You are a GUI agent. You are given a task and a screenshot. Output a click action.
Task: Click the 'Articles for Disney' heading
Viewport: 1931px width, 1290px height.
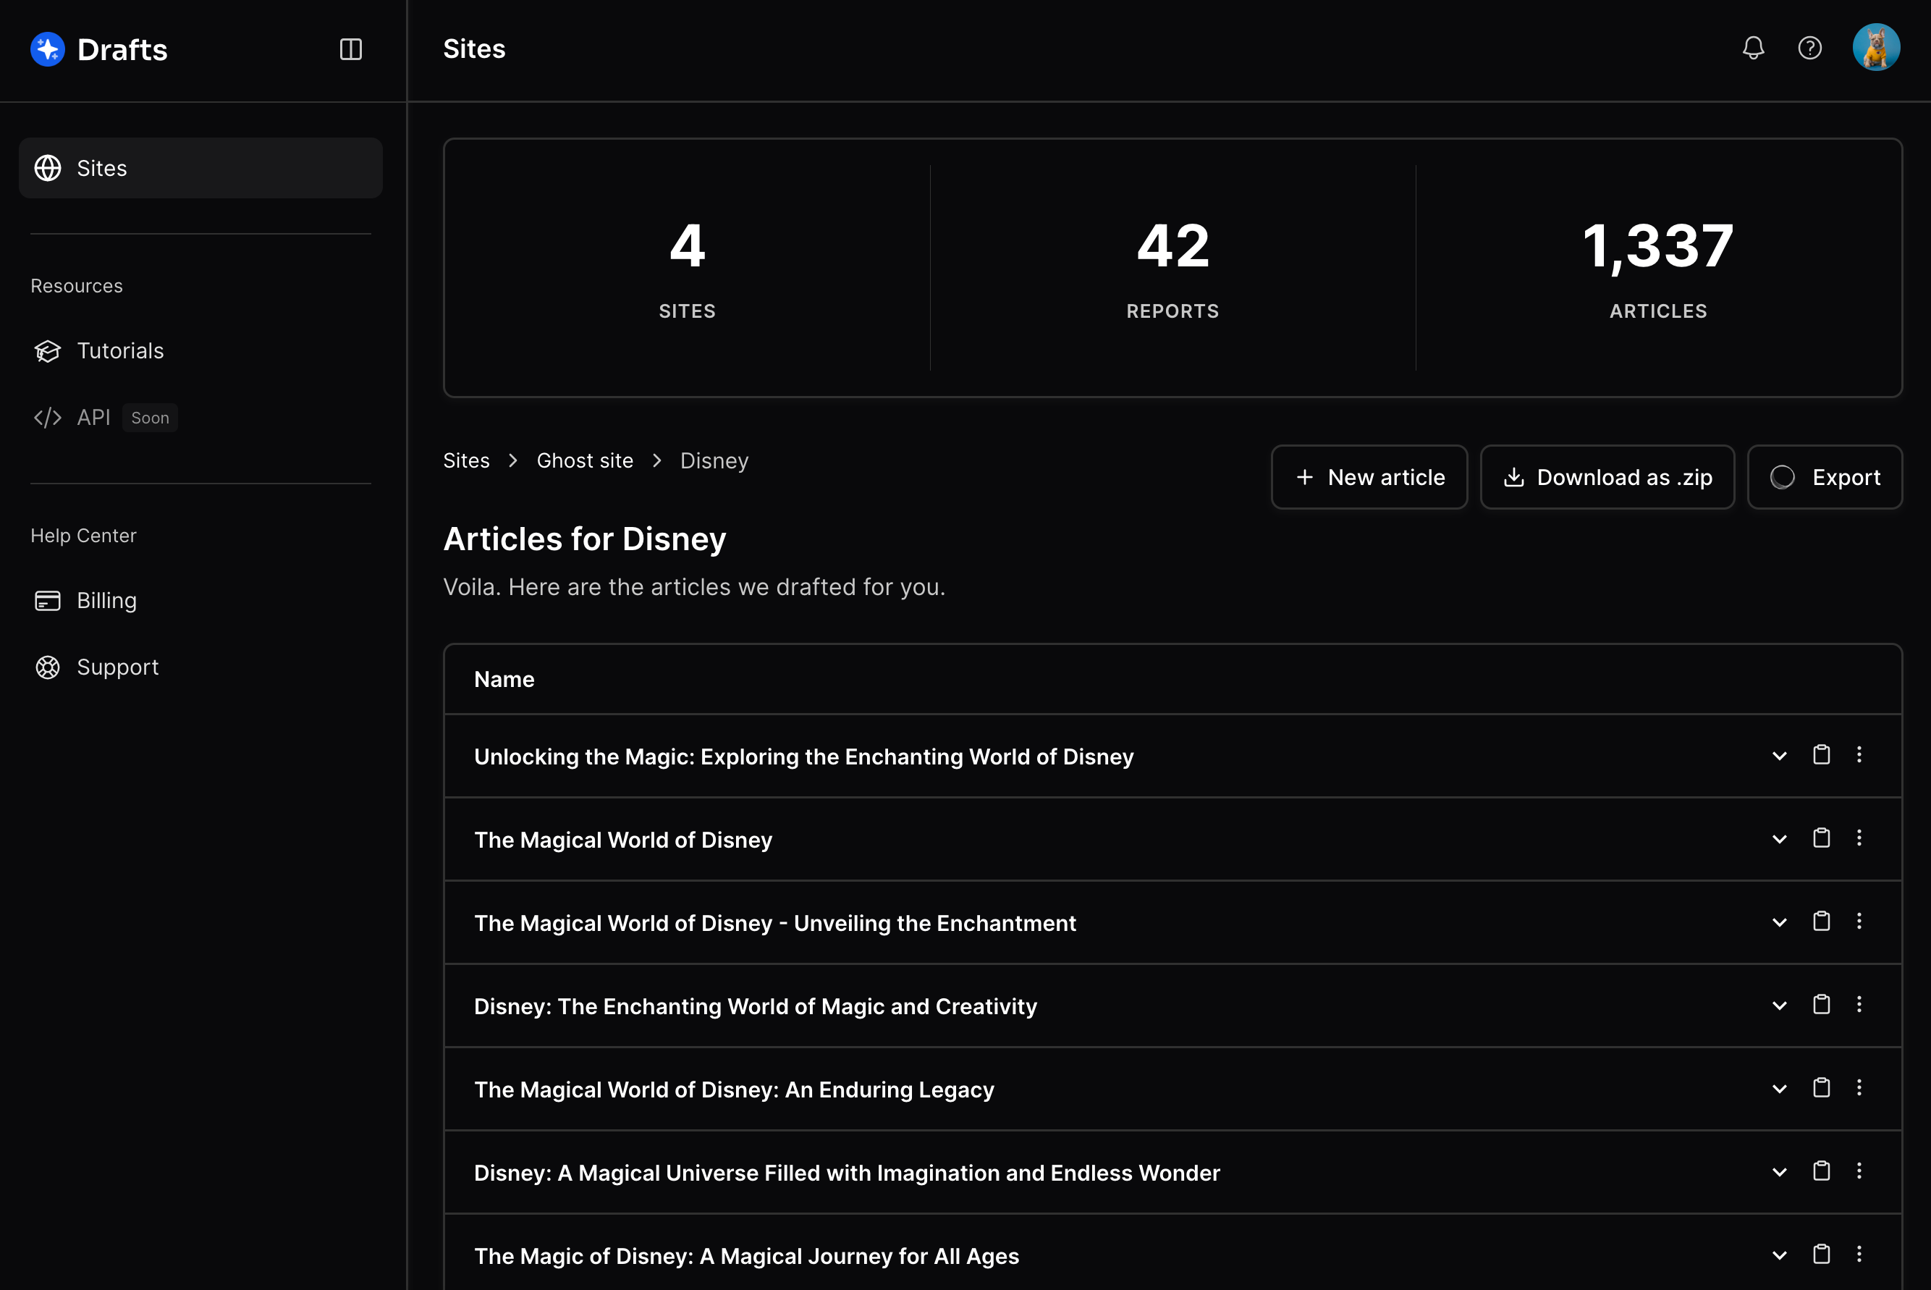[585, 539]
